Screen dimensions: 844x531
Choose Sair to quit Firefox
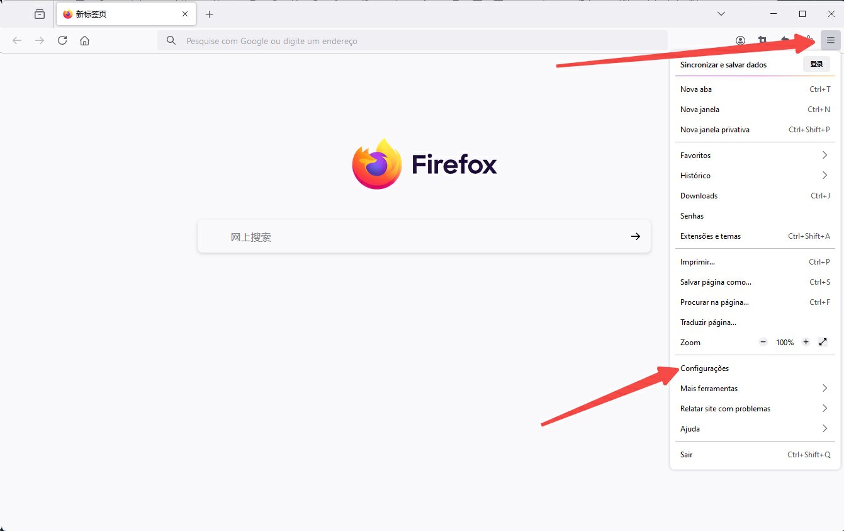click(755, 454)
